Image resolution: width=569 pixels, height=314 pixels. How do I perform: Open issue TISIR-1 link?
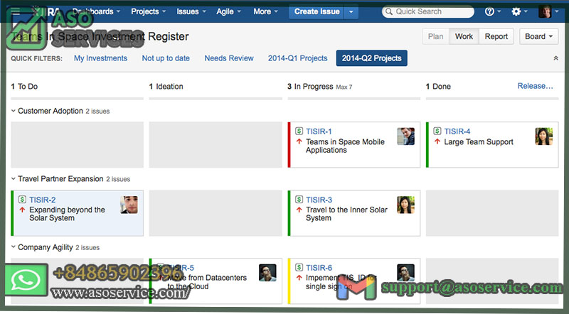(319, 131)
